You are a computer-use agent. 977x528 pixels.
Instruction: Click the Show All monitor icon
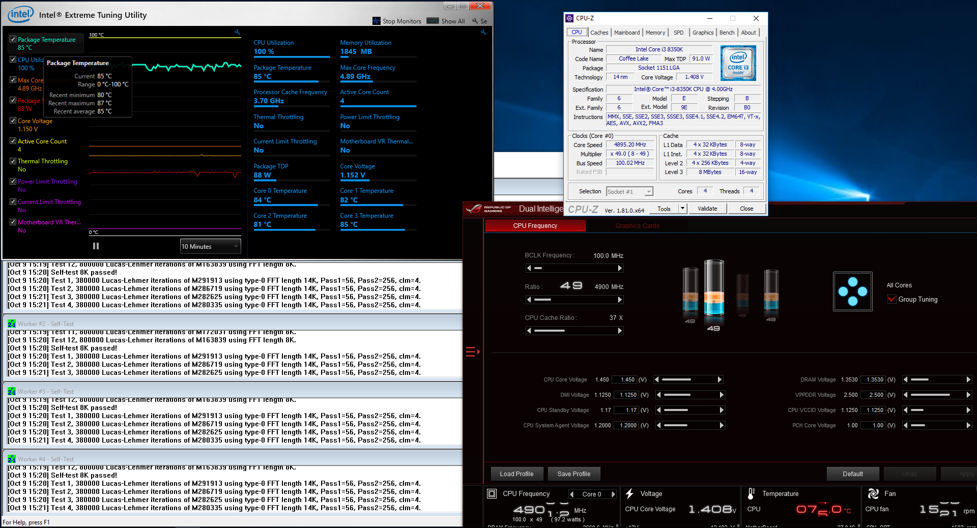pyautogui.click(x=433, y=21)
